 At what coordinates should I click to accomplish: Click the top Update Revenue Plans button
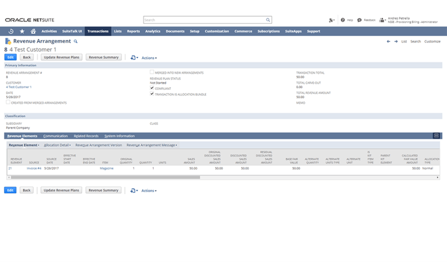tap(61, 57)
